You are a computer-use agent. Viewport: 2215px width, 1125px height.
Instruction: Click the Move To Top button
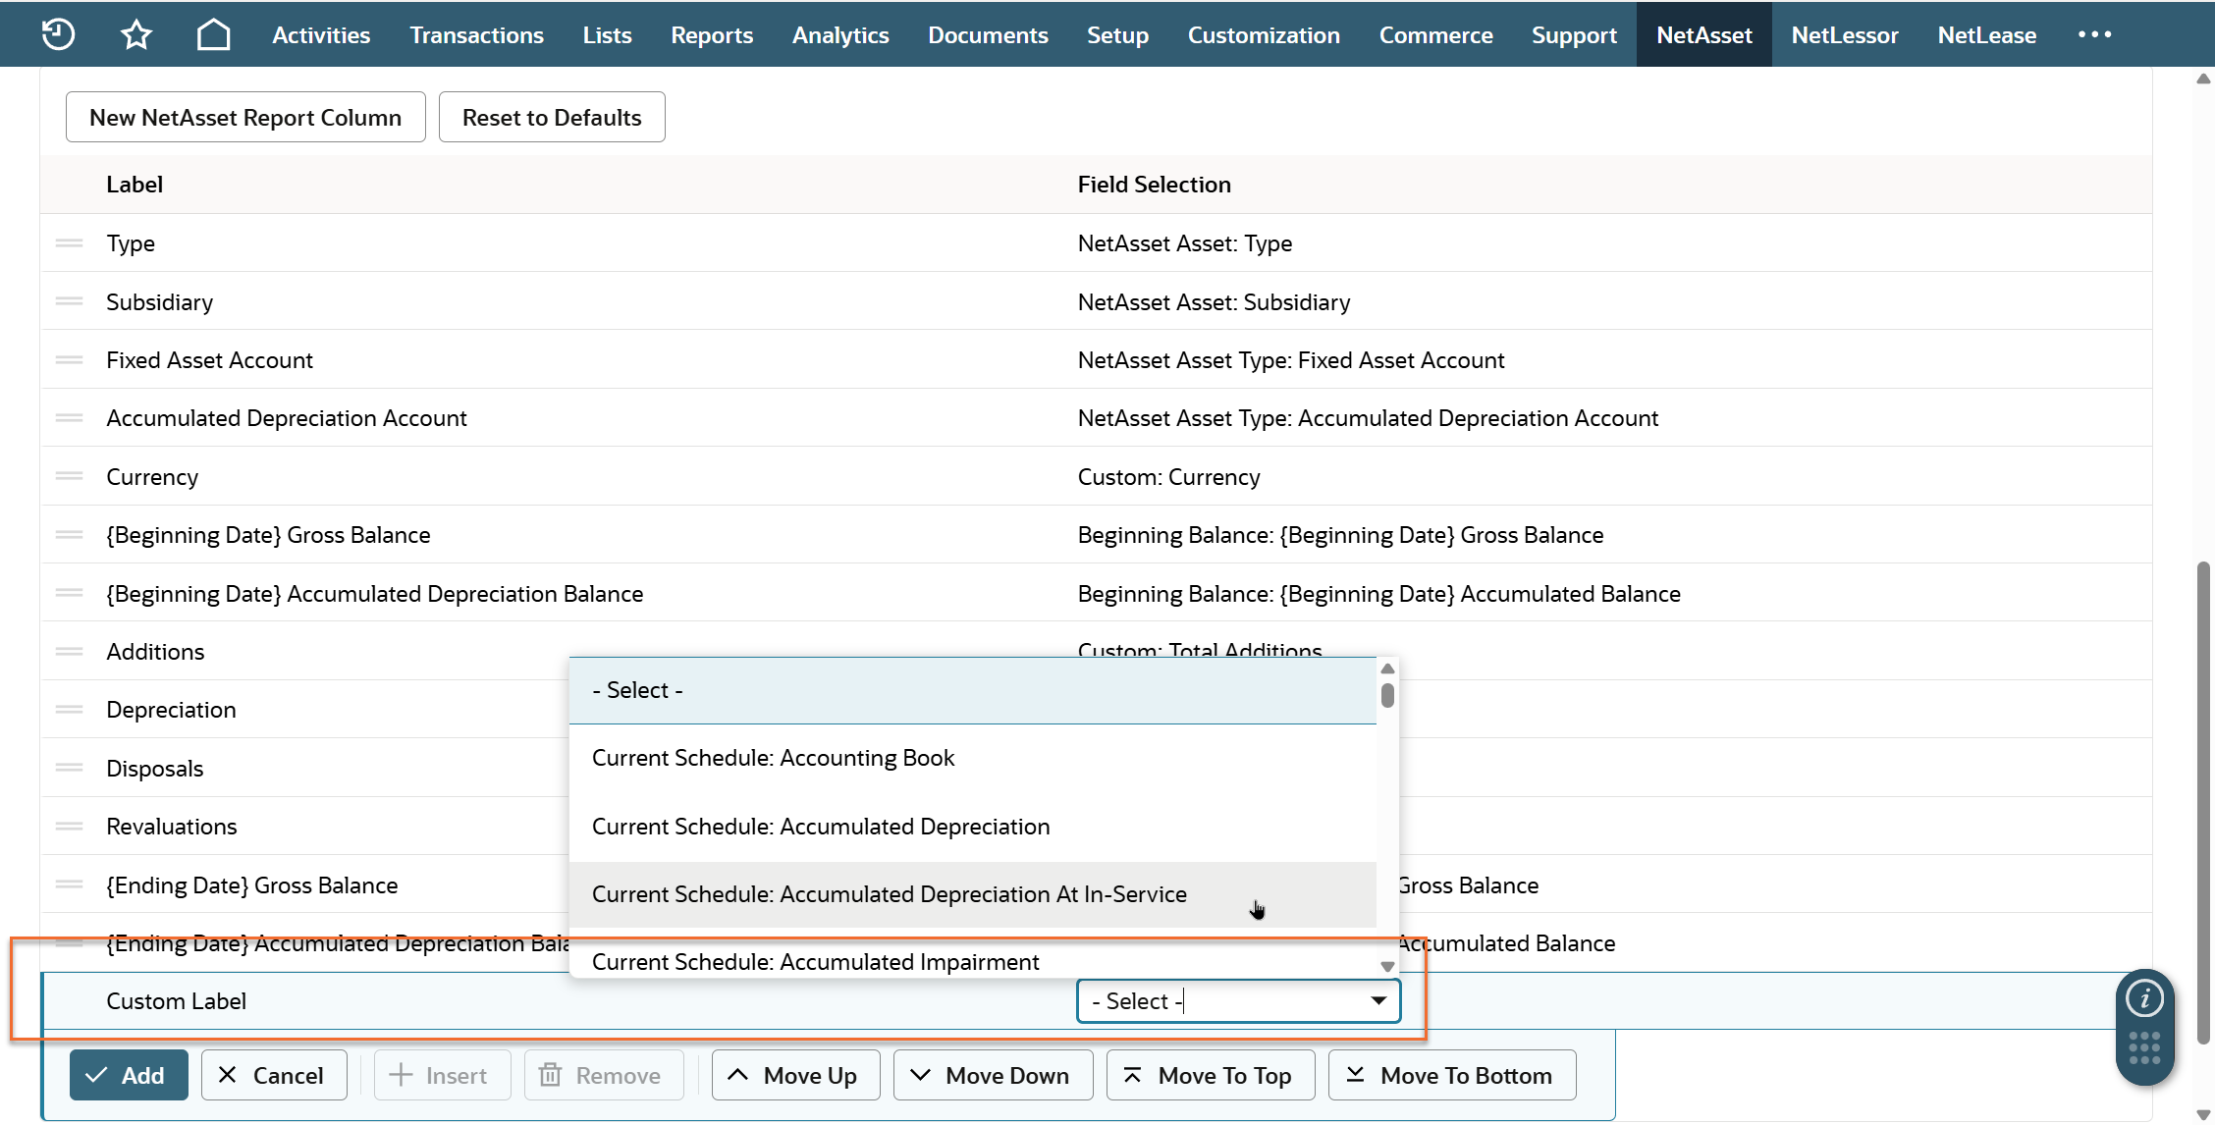tap(1210, 1075)
